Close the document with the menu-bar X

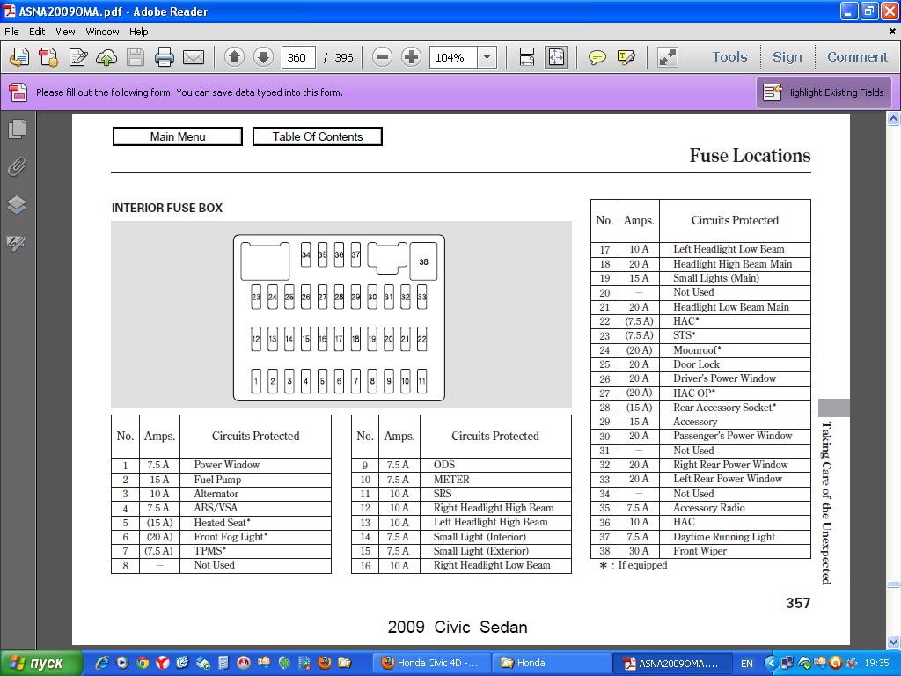tap(892, 32)
